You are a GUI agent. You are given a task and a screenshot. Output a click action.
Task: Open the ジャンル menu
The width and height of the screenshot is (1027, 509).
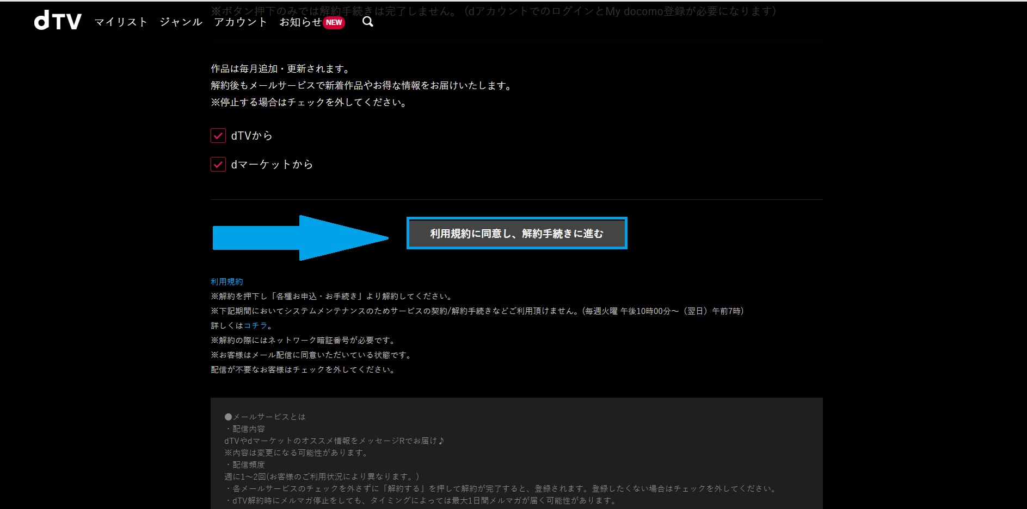click(x=181, y=22)
